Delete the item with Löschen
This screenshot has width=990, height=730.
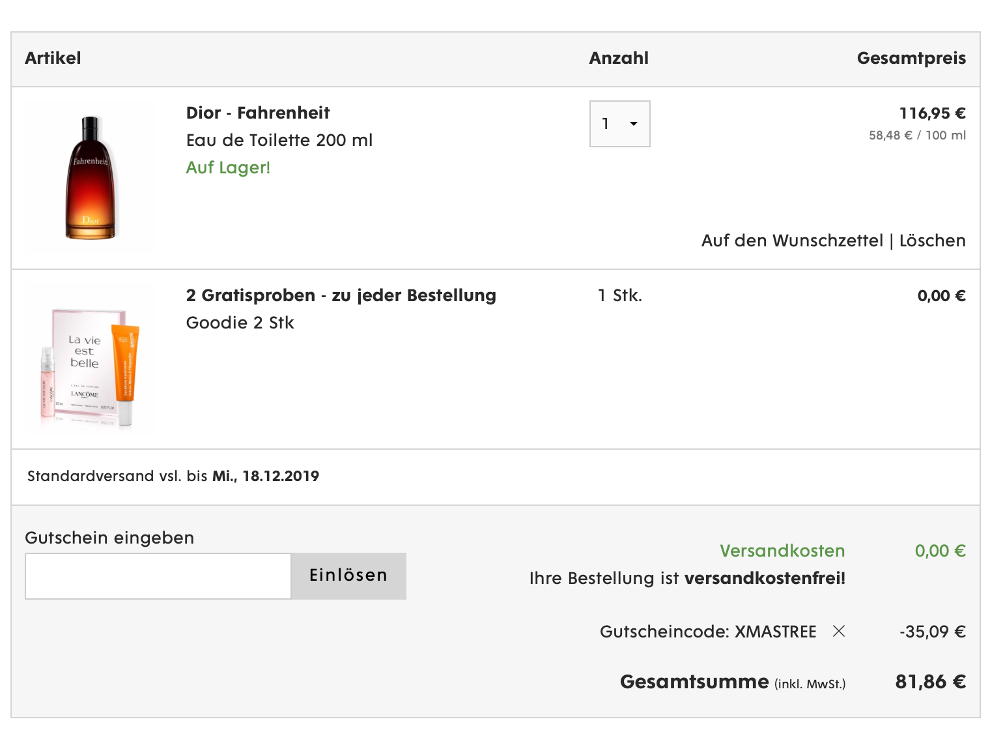(932, 241)
